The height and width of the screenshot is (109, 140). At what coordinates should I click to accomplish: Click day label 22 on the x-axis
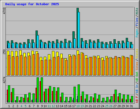pos(94,106)
